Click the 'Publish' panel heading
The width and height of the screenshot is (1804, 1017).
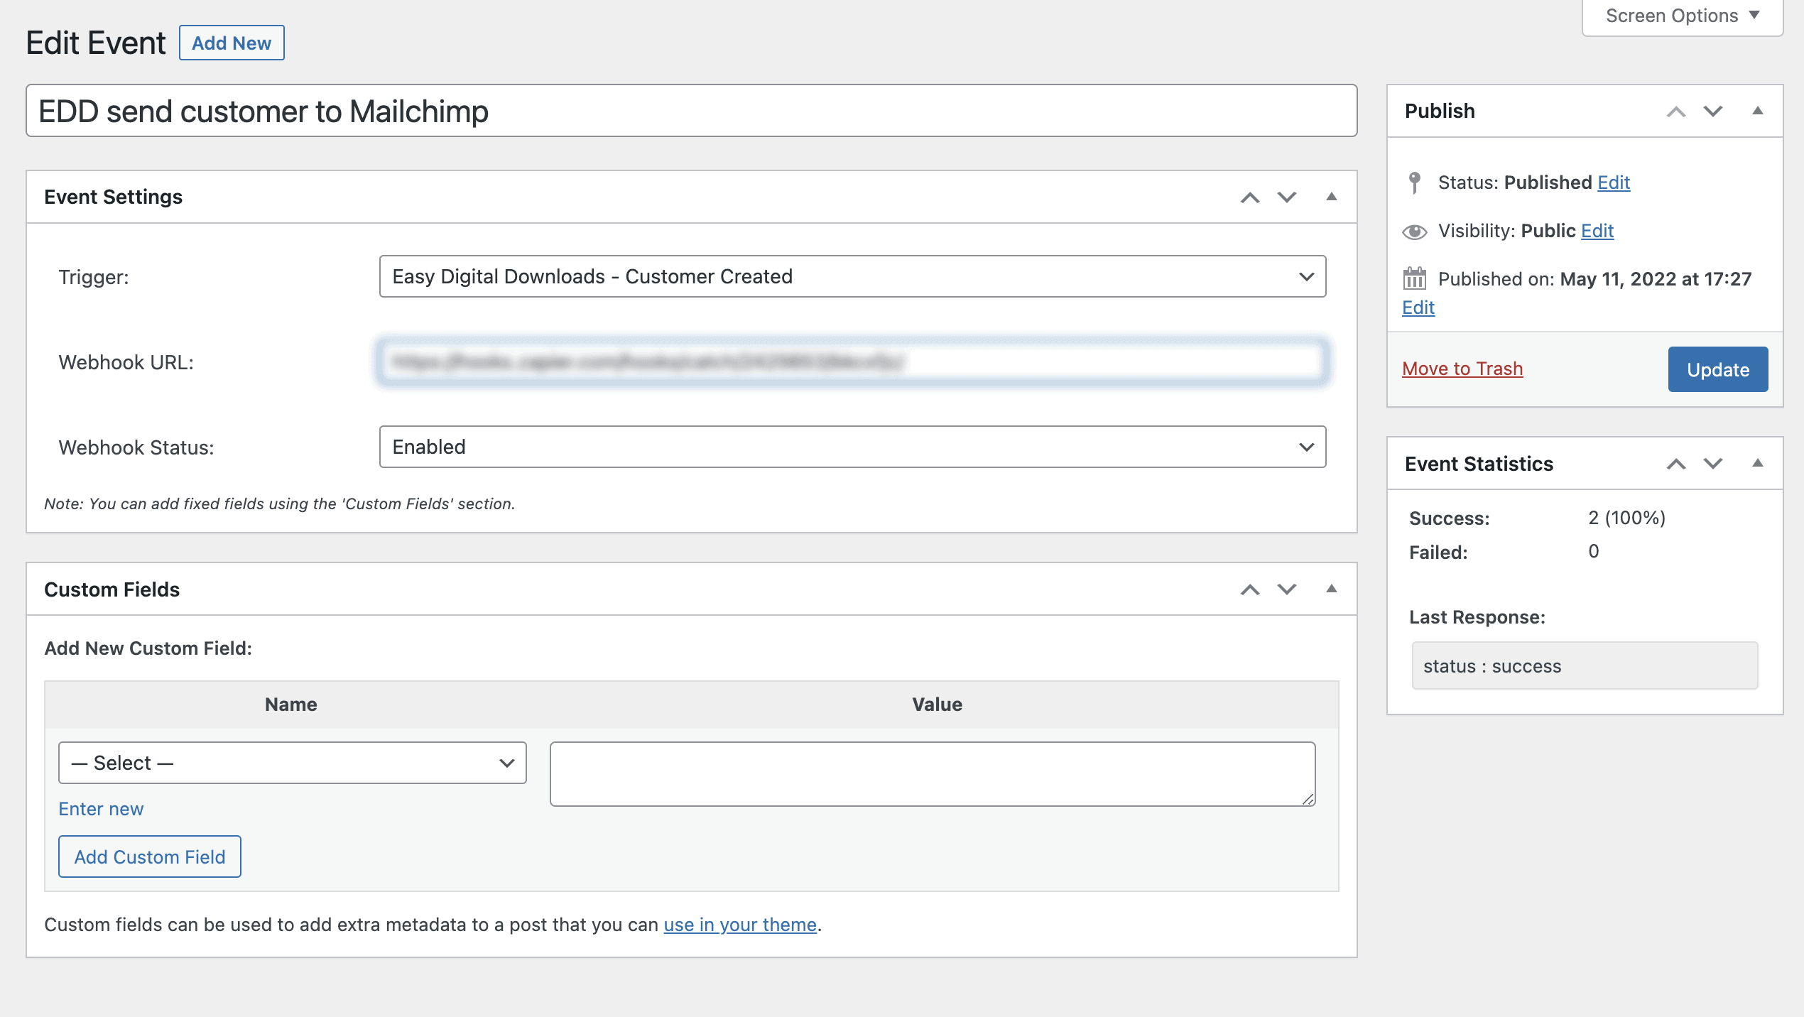[1440, 111]
